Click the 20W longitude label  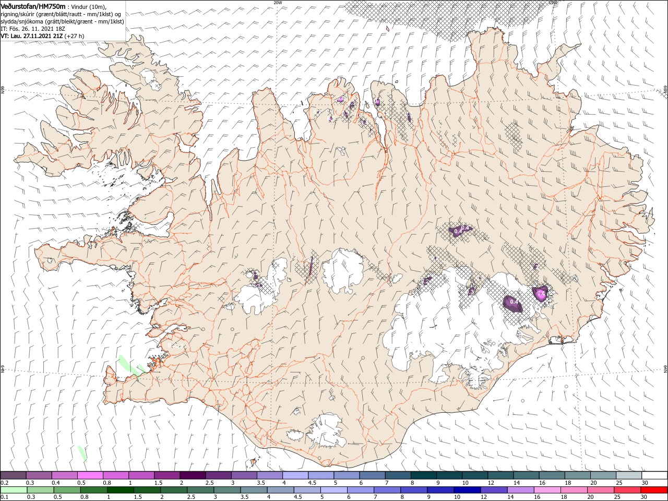point(278,2)
